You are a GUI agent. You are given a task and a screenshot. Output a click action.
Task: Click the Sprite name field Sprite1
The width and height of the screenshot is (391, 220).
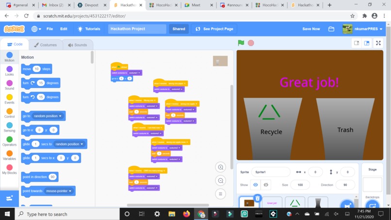pyautogui.click(x=271, y=172)
